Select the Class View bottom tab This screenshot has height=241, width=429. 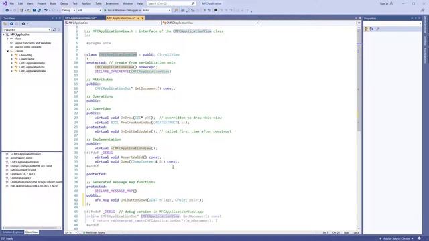[32, 232]
